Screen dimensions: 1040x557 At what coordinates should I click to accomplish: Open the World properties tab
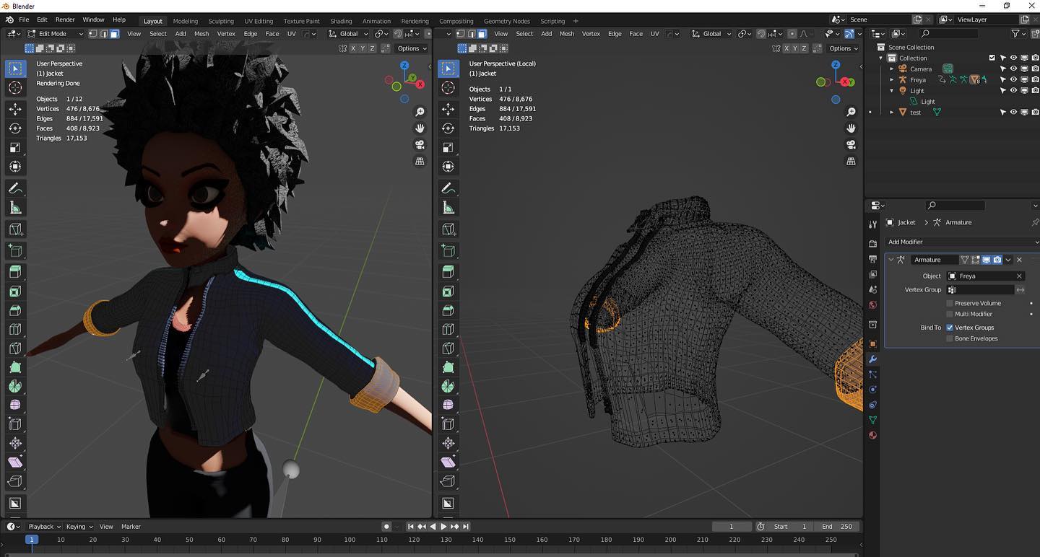(x=872, y=305)
